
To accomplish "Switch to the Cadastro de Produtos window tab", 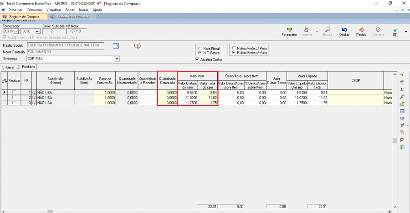I will (x=70, y=16).
